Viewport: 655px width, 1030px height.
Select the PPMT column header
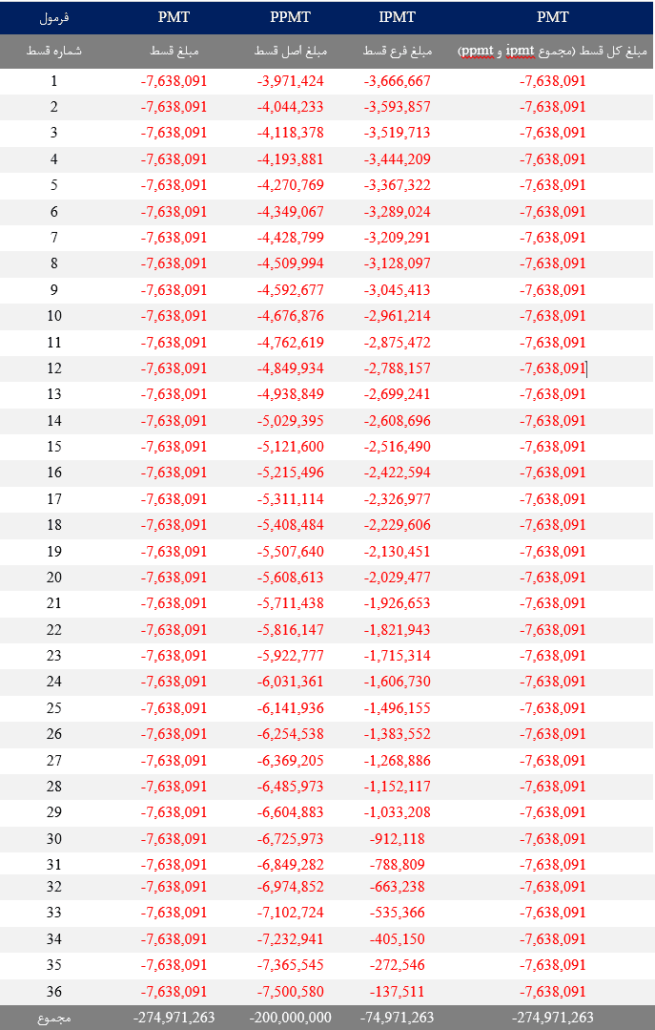tap(290, 17)
